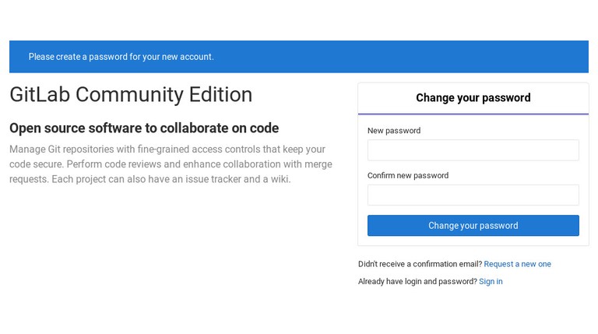Select the 'Change your password' panel title

(473, 97)
